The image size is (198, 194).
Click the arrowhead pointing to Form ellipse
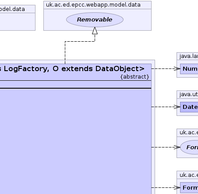tap(177, 147)
